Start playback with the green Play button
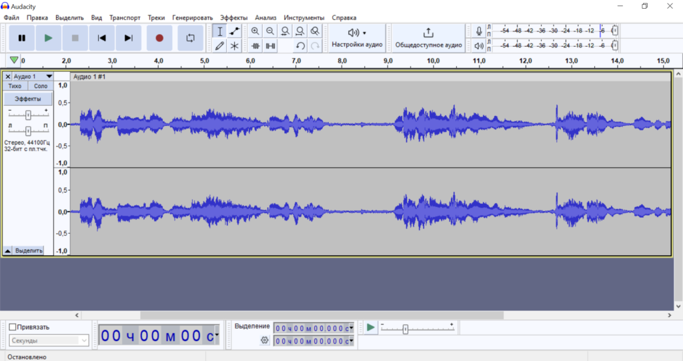This screenshot has height=361, width=683. [48, 38]
